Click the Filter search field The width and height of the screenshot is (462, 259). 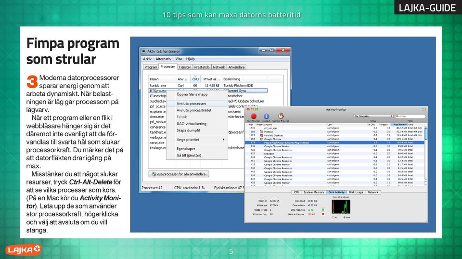pyautogui.click(x=411, y=117)
